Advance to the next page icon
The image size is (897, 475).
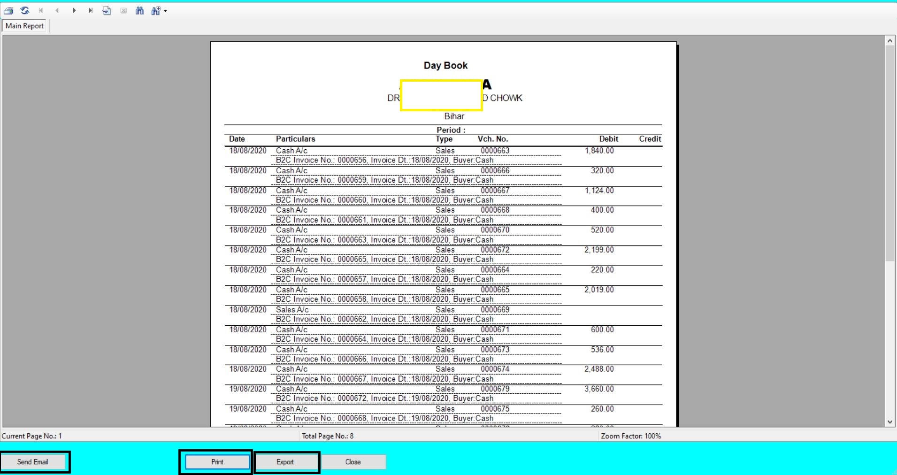coord(74,10)
